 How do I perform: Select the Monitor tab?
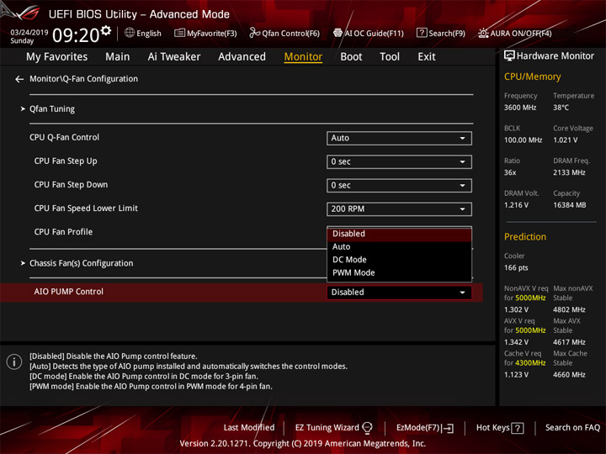click(x=303, y=57)
